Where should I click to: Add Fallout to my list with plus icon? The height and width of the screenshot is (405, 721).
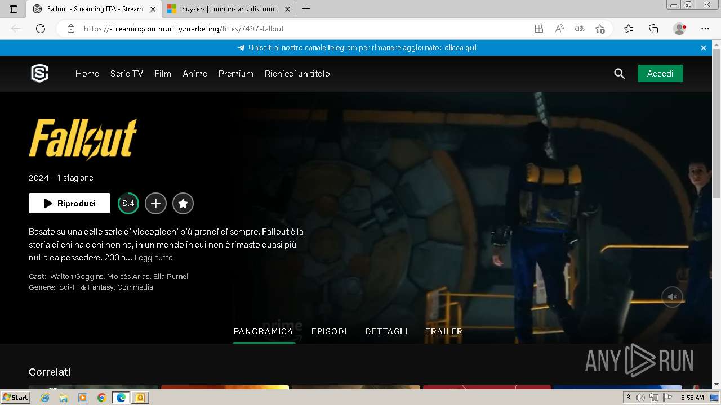(155, 203)
